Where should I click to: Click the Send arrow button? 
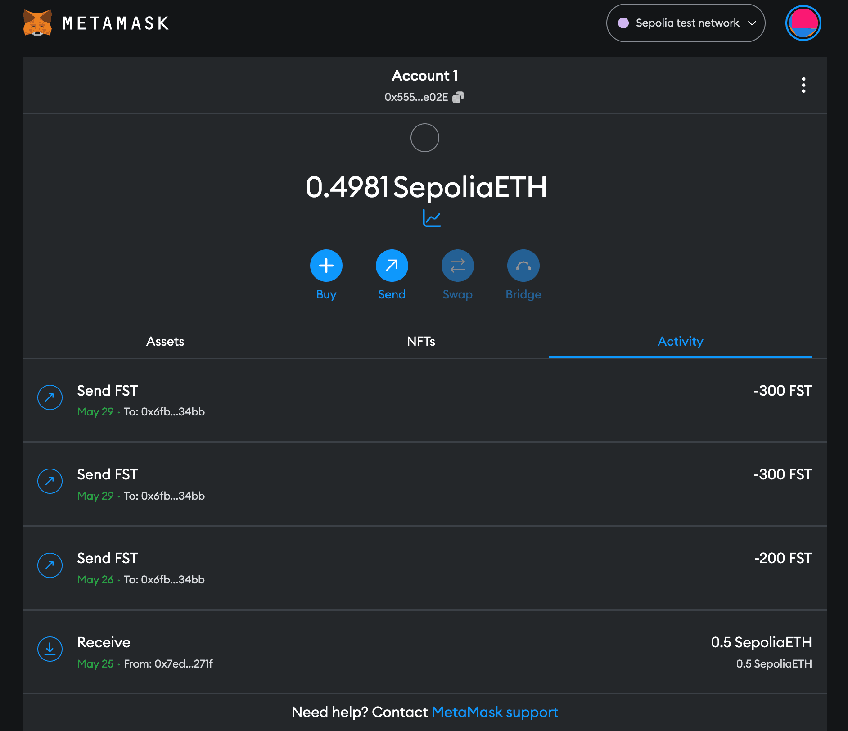point(392,266)
